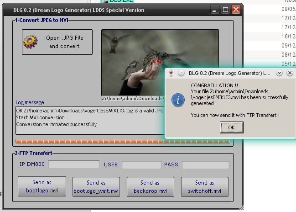296x212 pixels.
Task: Click OK in the congratulation dialog
Action: click(231, 127)
